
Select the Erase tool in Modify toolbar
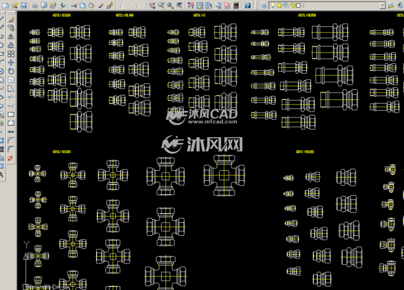tap(11, 19)
